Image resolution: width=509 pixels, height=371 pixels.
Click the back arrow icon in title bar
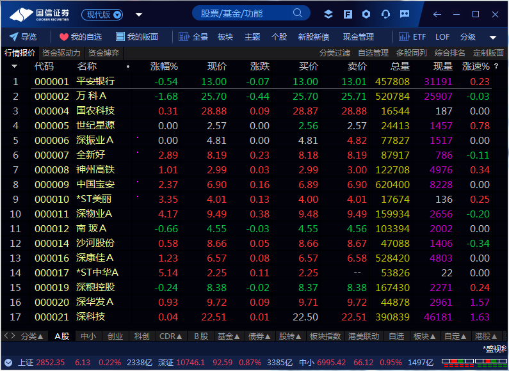[x=437, y=14]
